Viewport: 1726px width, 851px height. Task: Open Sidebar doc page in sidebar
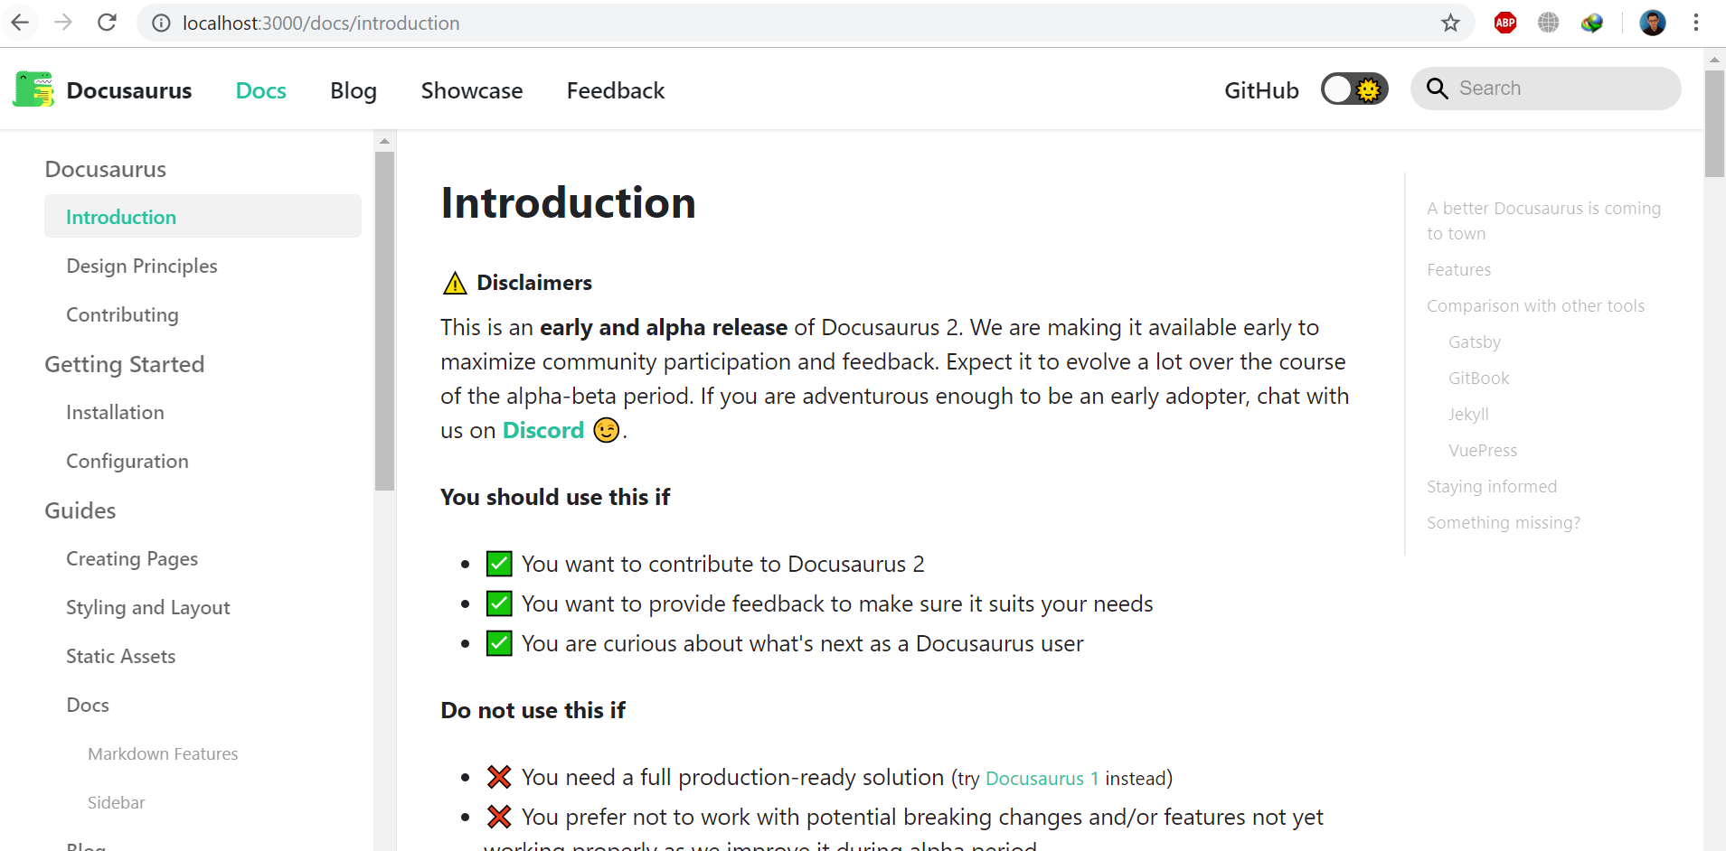pyautogui.click(x=117, y=802)
